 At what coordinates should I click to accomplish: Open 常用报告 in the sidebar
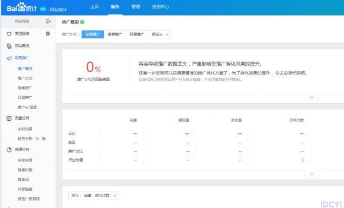pyautogui.click(x=22, y=34)
